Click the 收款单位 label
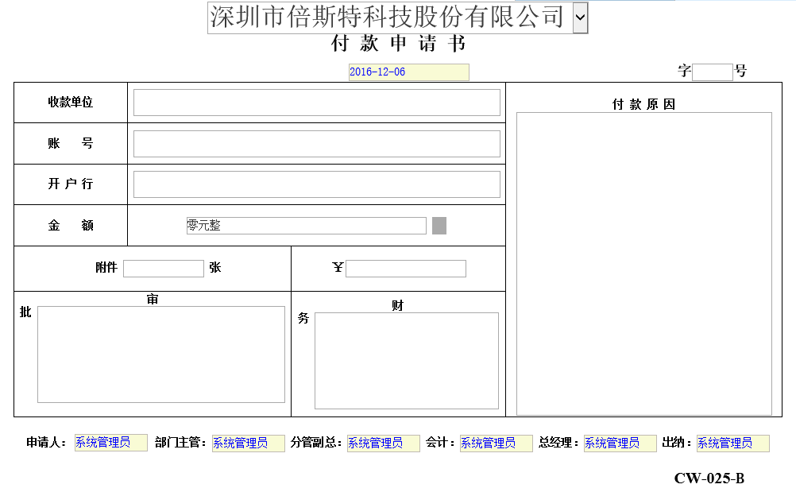 tap(71, 102)
